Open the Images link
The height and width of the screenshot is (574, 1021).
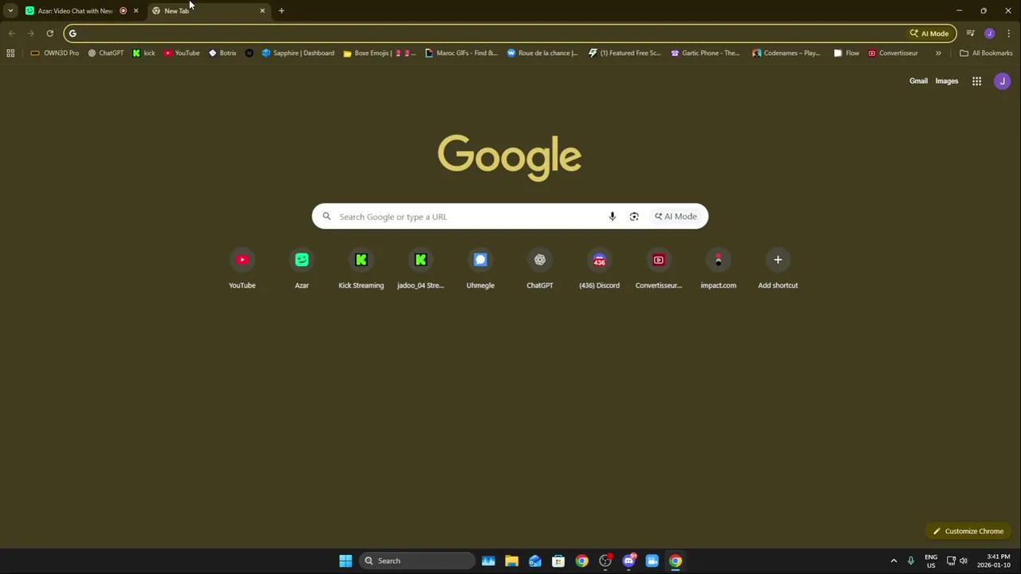(947, 81)
